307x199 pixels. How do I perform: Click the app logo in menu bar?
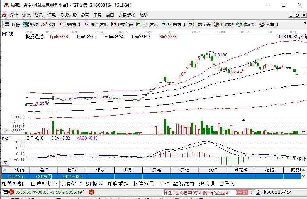4,15
